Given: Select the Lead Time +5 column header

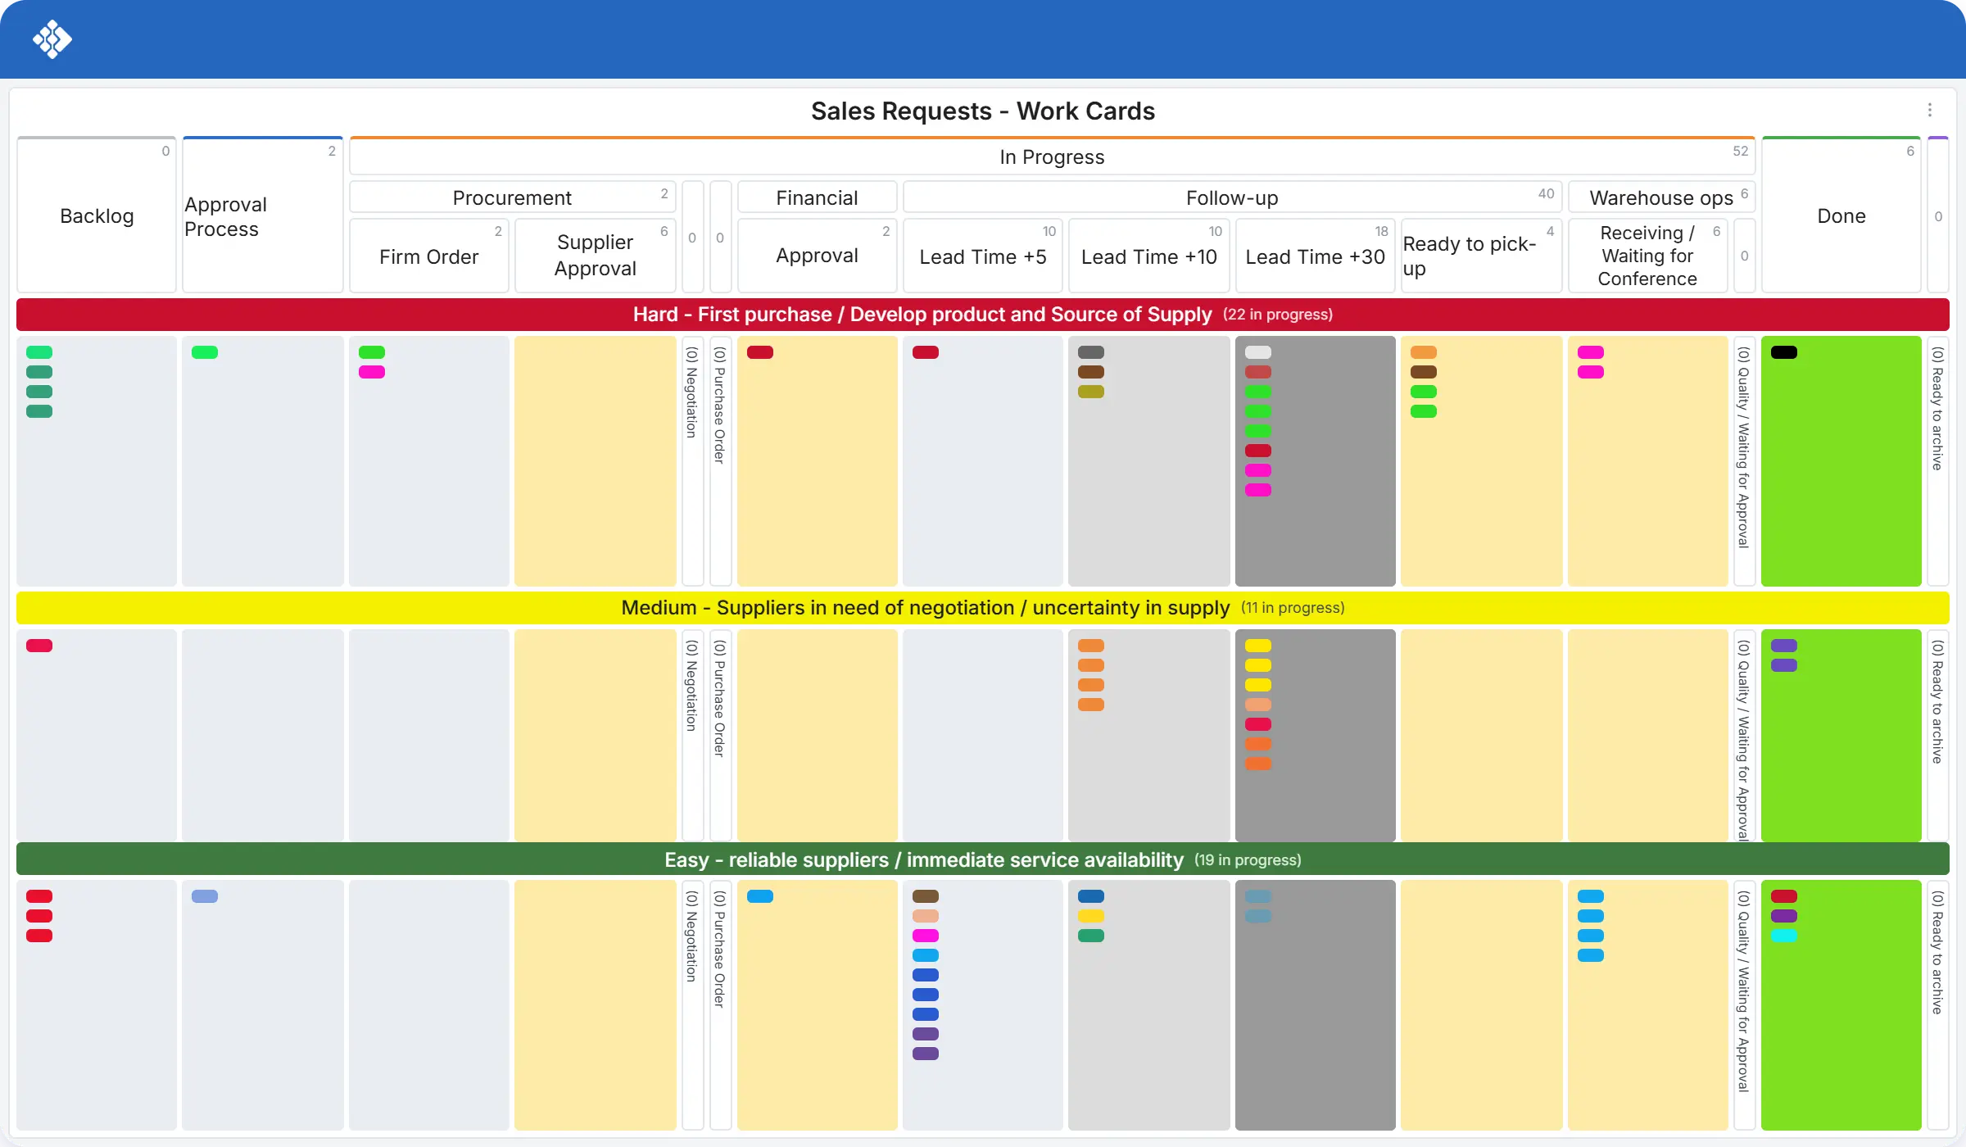Looking at the screenshot, I should pos(983,256).
